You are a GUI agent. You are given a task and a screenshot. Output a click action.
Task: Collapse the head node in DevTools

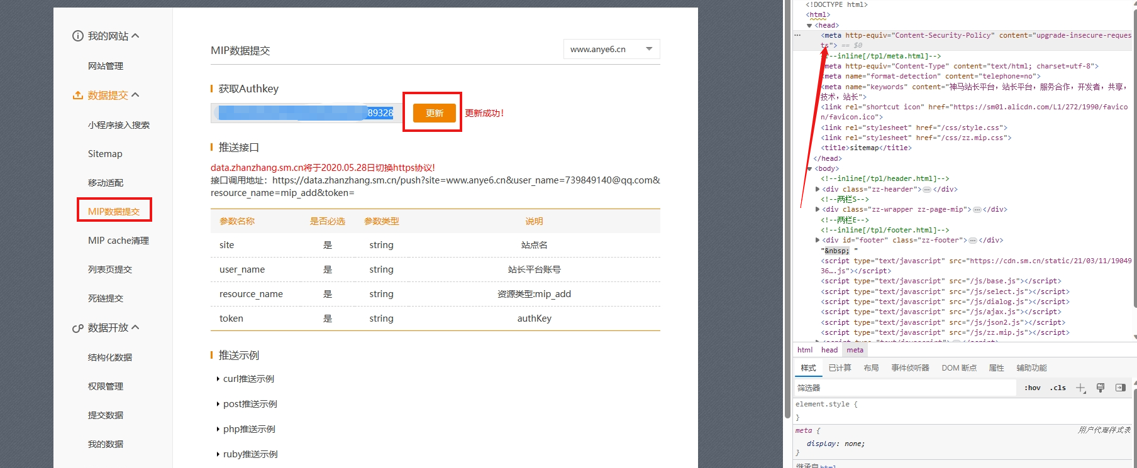click(x=809, y=25)
